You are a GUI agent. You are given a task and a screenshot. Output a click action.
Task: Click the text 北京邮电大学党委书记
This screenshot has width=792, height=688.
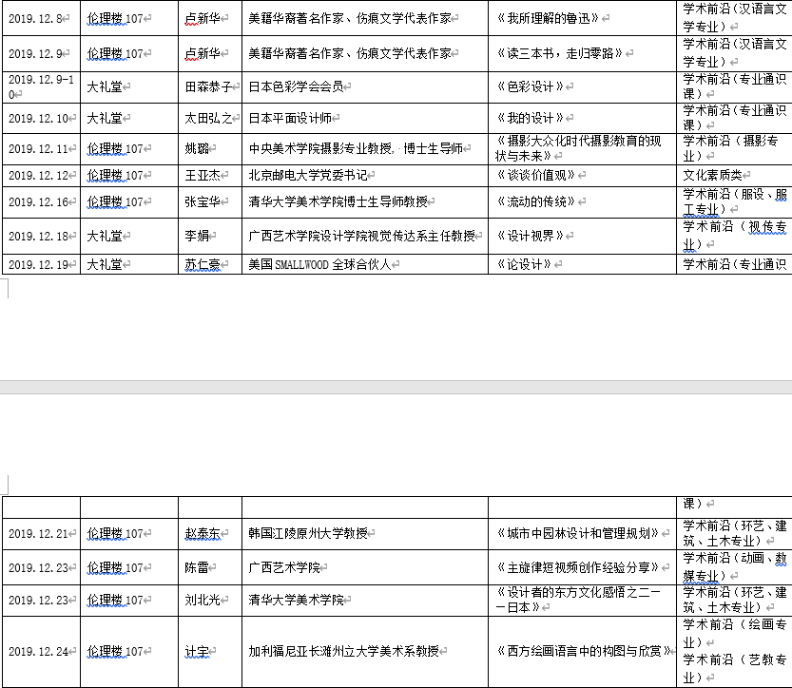pyautogui.click(x=307, y=176)
